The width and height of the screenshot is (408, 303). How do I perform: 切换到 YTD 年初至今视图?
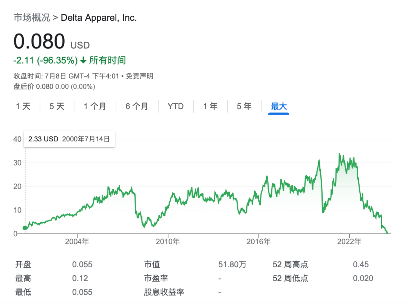(176, 106)
